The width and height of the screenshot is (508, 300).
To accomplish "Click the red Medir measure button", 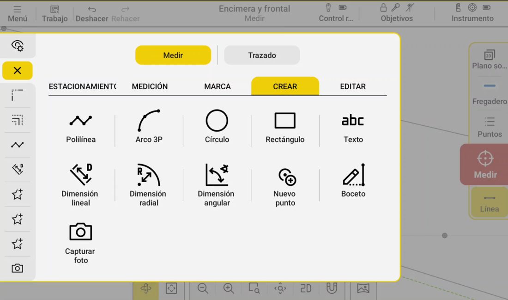I will (484, 165).
